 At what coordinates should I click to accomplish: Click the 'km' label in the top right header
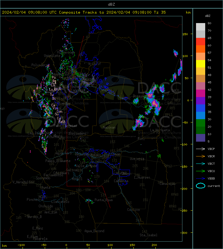pyautogui.click(x=188, y=12)
